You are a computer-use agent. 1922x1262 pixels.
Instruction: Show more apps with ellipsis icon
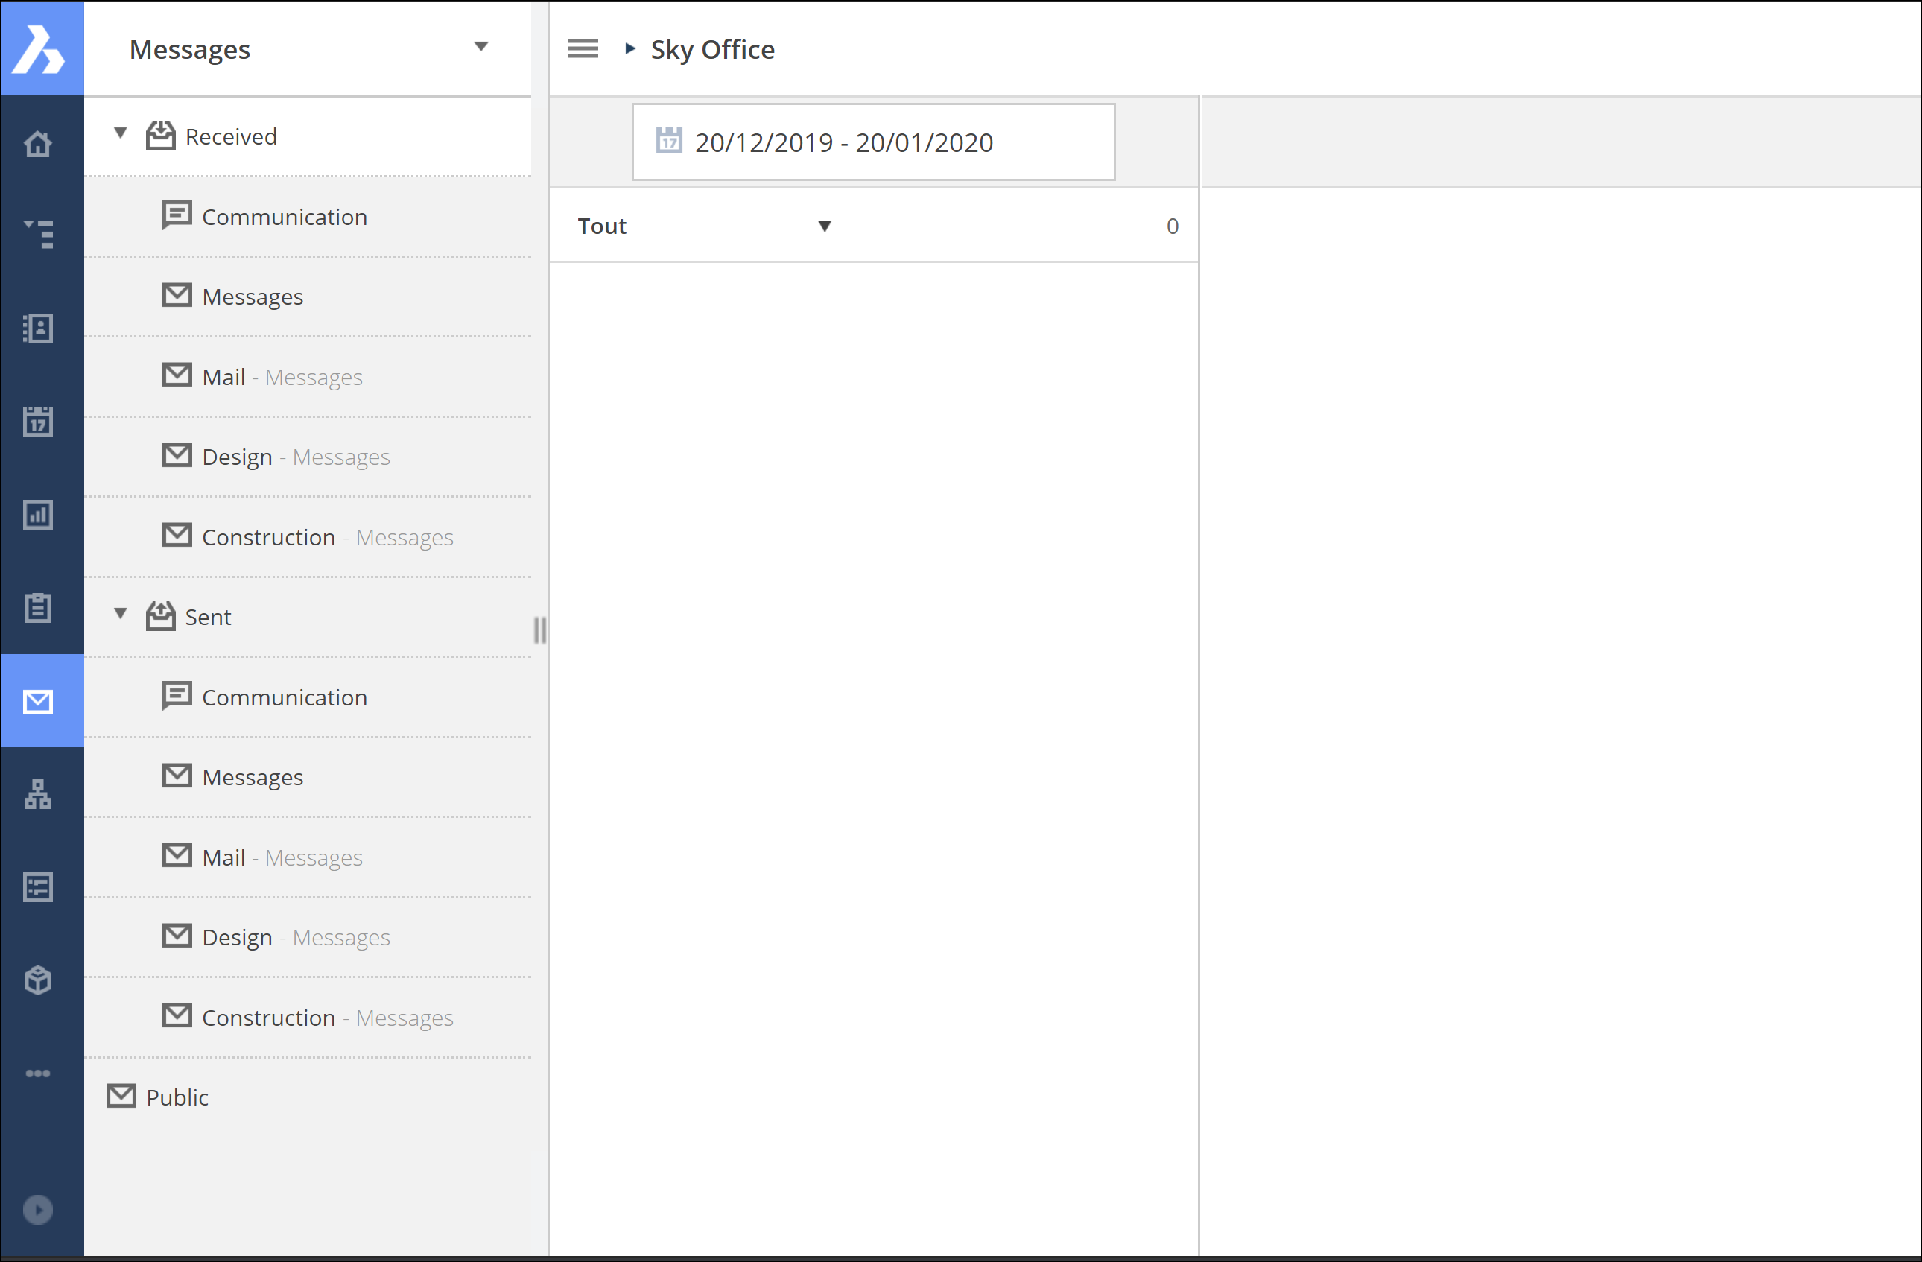point(38,1073)
